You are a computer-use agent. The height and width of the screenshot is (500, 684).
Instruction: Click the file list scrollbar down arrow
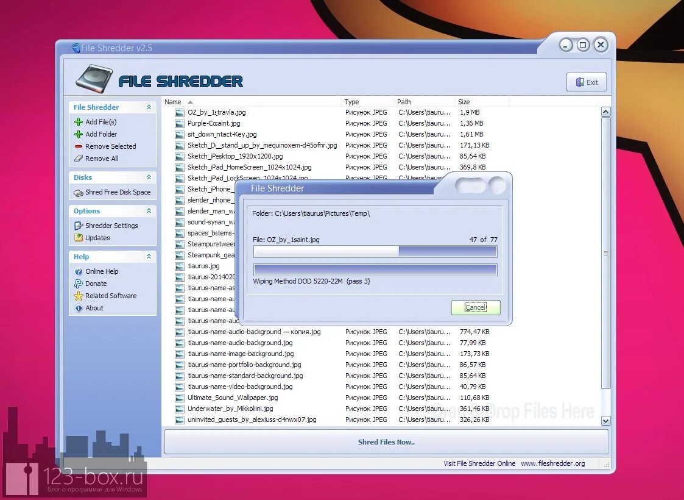[x=605, y=421]
